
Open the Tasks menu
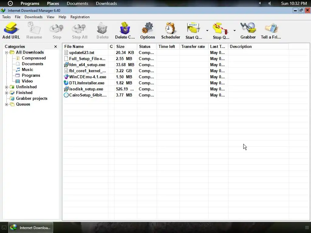pos(6,17)
